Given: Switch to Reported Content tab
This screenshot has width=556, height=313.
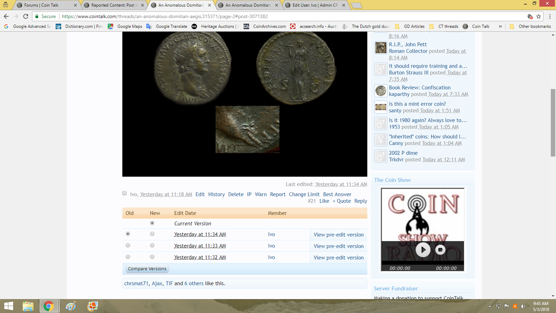Looking at the screenshot, I should click(113, 5).
